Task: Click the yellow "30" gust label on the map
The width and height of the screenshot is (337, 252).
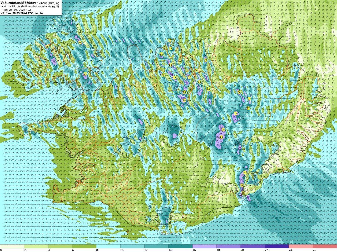Action: point(199,82)
